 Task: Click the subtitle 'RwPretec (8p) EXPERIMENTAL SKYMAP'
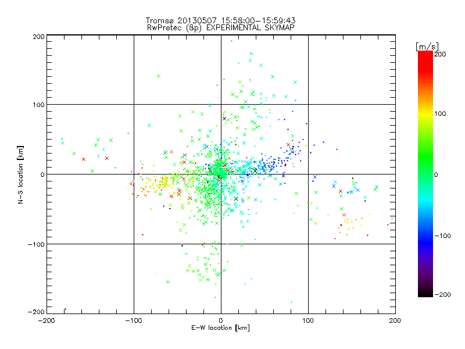tap(220, 28)
